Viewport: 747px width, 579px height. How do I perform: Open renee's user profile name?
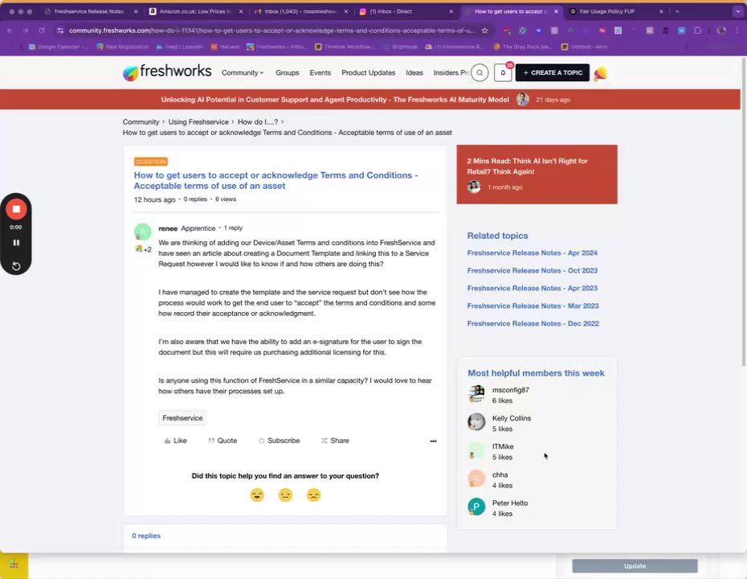coord(168,228)
